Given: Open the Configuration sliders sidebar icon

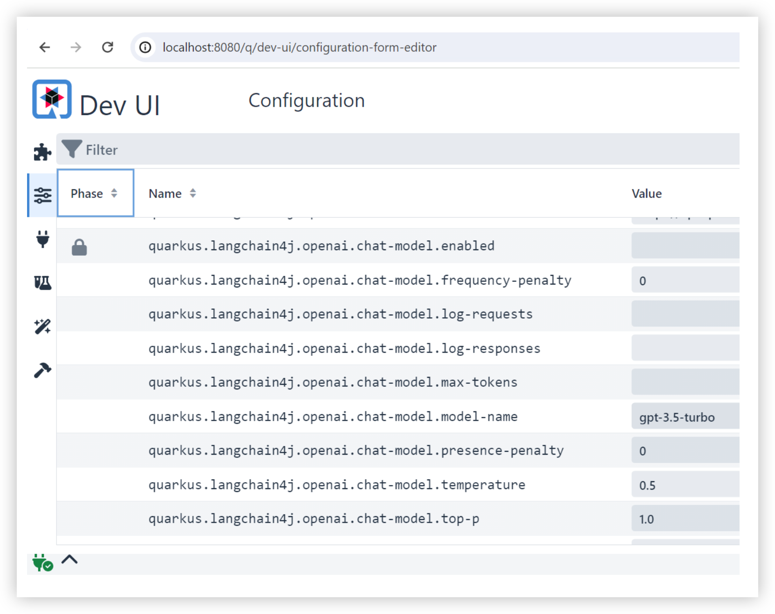Looking at the screenshot, I should 42,195.
